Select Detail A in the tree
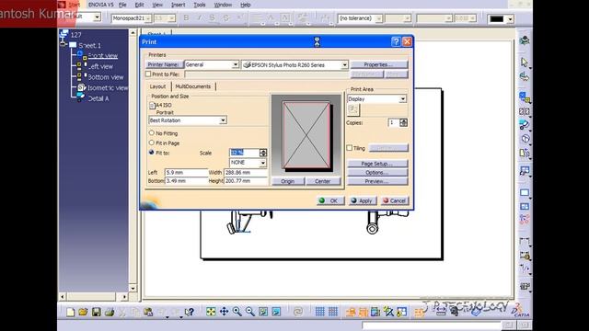 [98, 98]
